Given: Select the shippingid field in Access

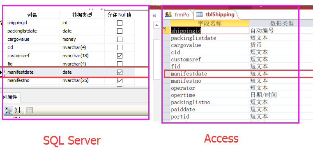Looking at the screenshot, I should coord(186,30).
